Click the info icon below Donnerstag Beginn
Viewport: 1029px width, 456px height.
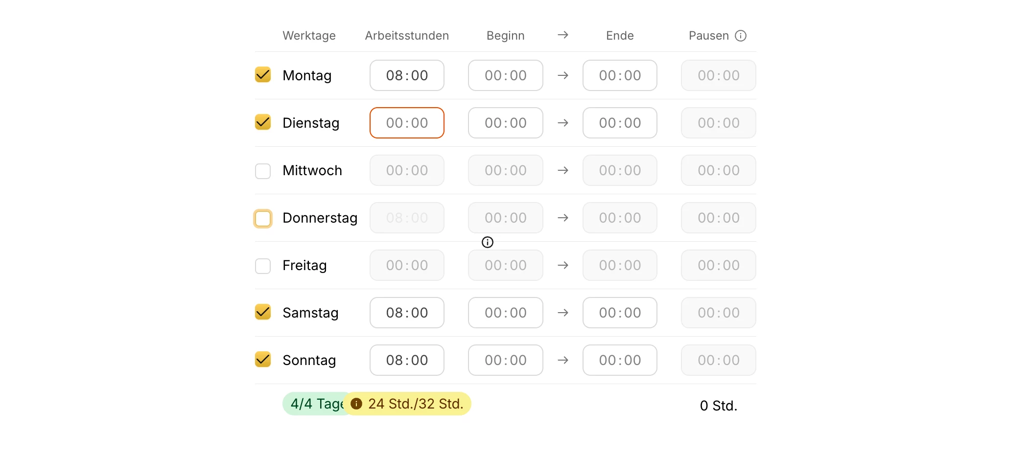[x=488, y=242]
